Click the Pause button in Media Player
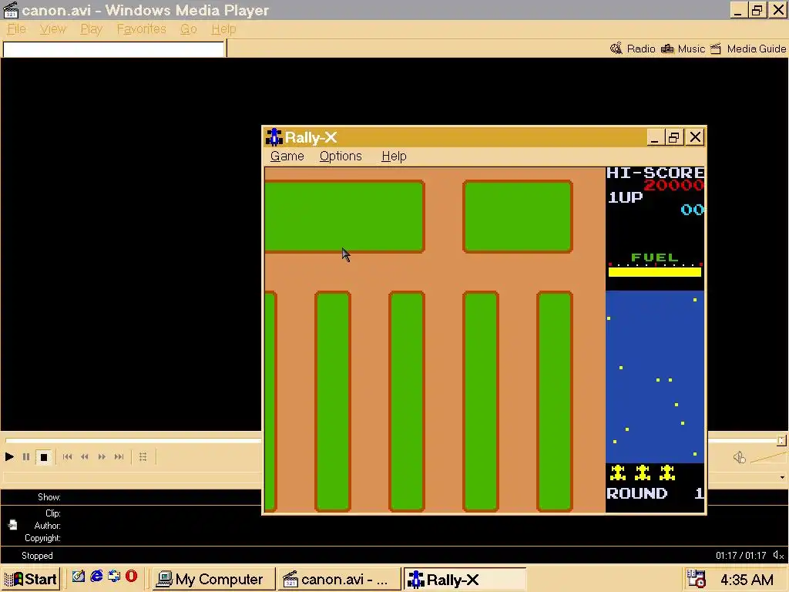This screenshot has height=592, width=789. pos(26,457)
